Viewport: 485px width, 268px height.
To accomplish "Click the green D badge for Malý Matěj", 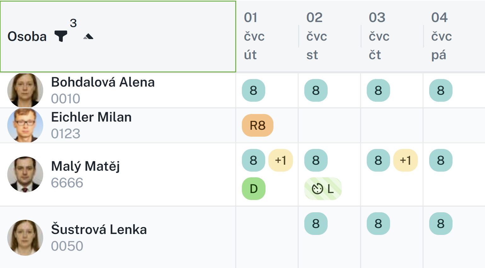I will pyautogui.click(x=254, y=189).
